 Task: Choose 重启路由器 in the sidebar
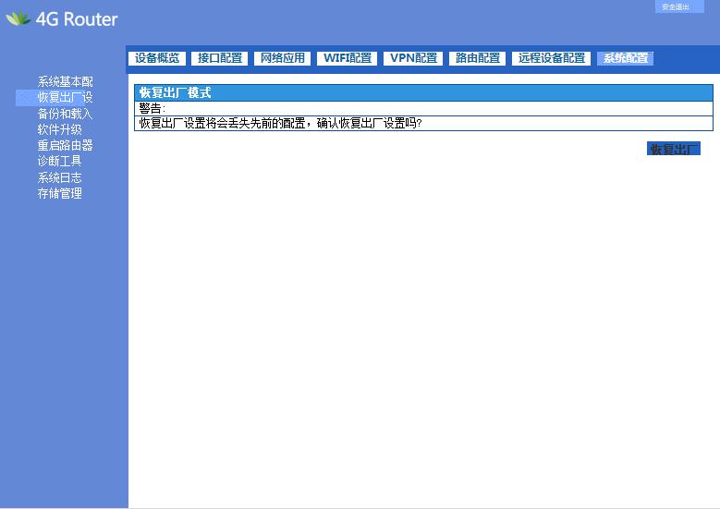pyautogui.click(x=65, y=145)
